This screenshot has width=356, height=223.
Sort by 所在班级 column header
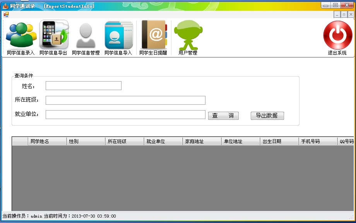pos(125,141)
